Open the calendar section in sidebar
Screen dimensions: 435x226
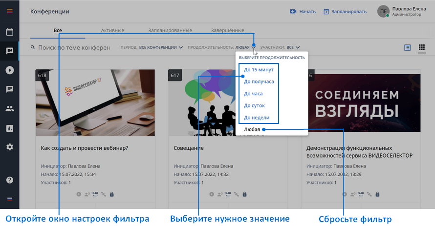[10, 32]
